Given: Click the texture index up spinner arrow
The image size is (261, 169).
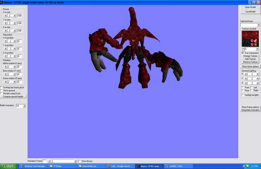Looking at the screenshot, I should point(243,48).
